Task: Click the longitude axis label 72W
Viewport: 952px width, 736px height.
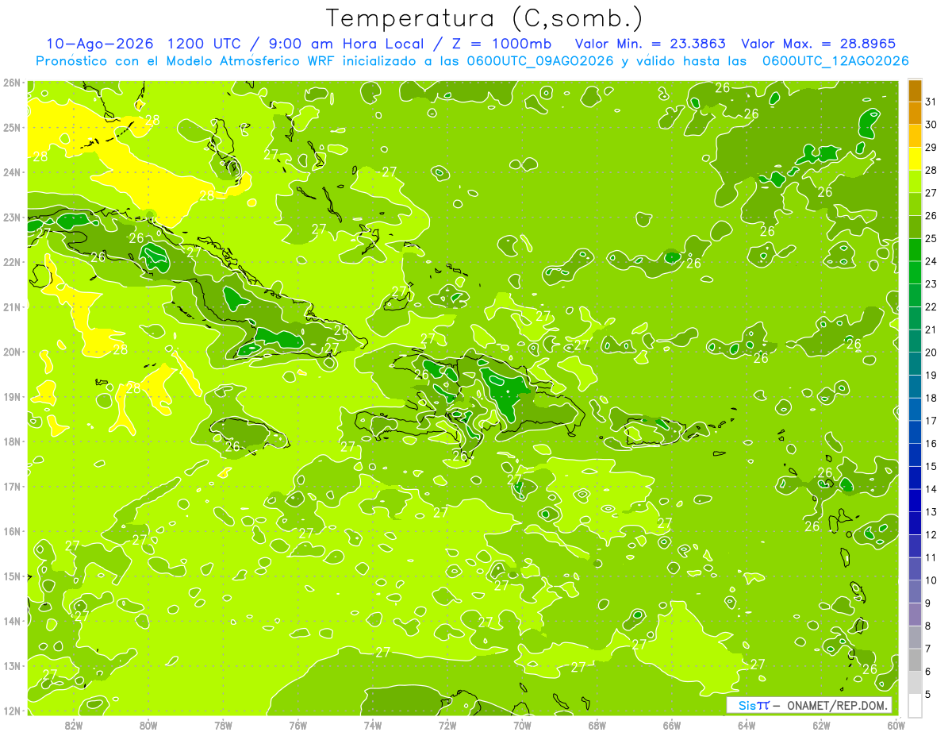Action: [x=447, y=725]
